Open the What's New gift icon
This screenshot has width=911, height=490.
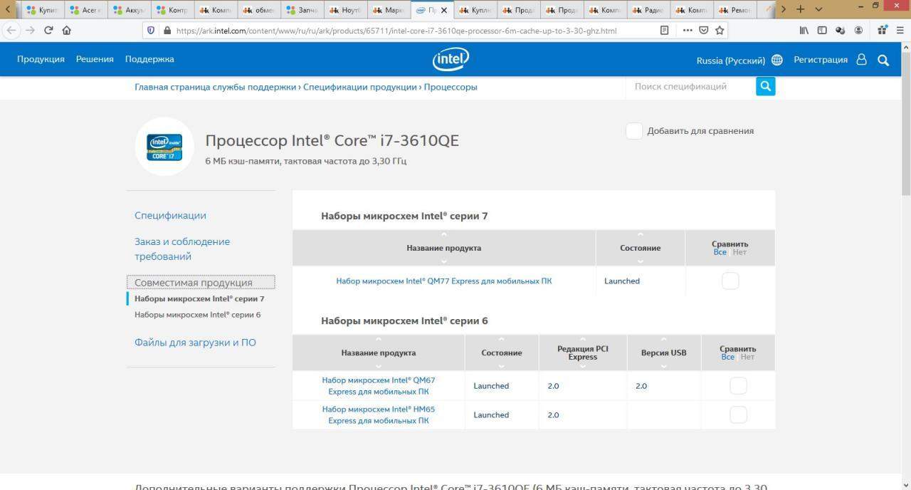click(x=883, y=31)
